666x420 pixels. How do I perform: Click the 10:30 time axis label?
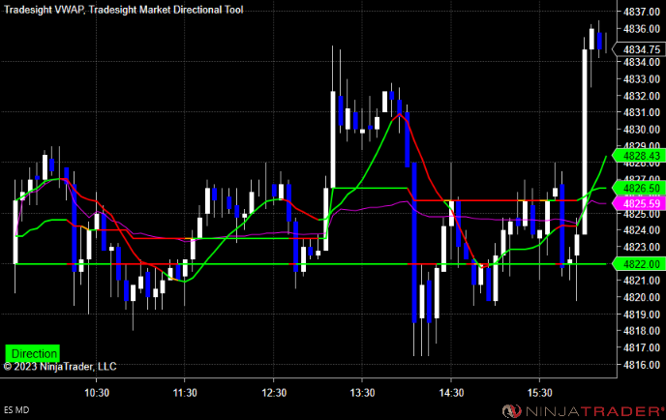point(97,392)
